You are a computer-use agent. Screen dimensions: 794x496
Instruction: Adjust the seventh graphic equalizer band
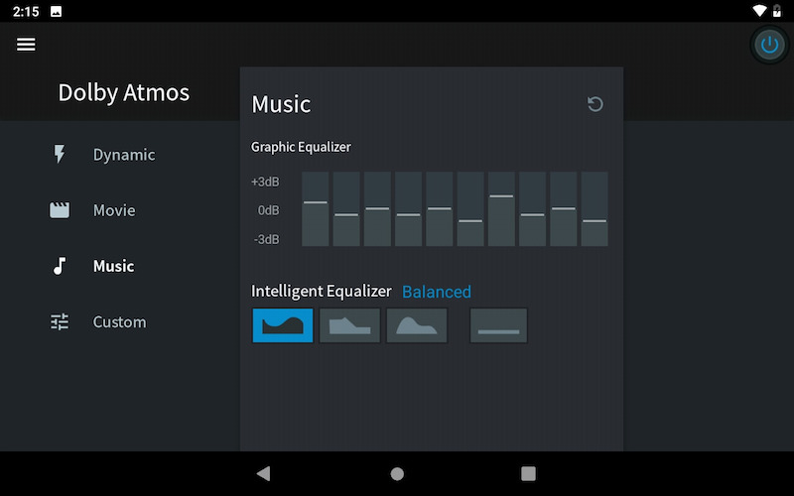tap(501, 209)
